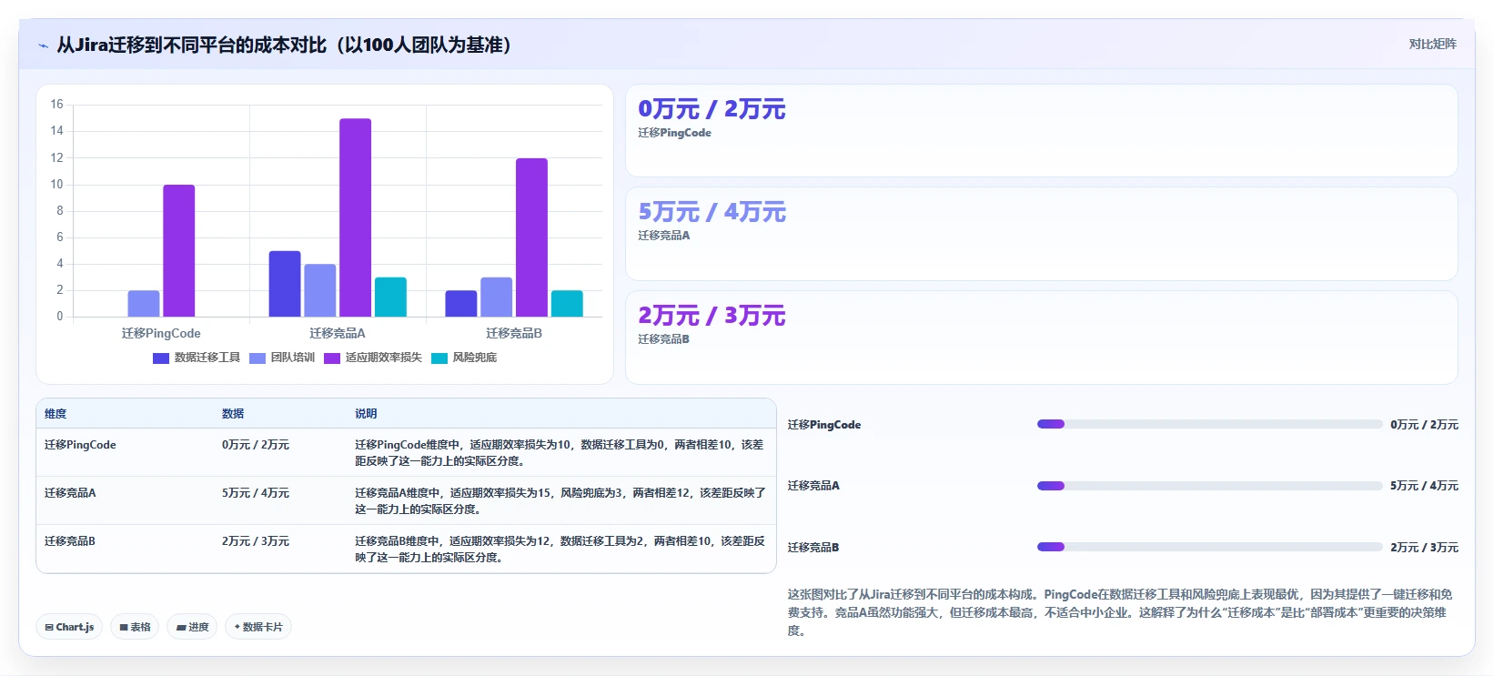Click the 迁移PingCode label in the progress list
This screenshot has height=676, width=1494.
(824, 425)
